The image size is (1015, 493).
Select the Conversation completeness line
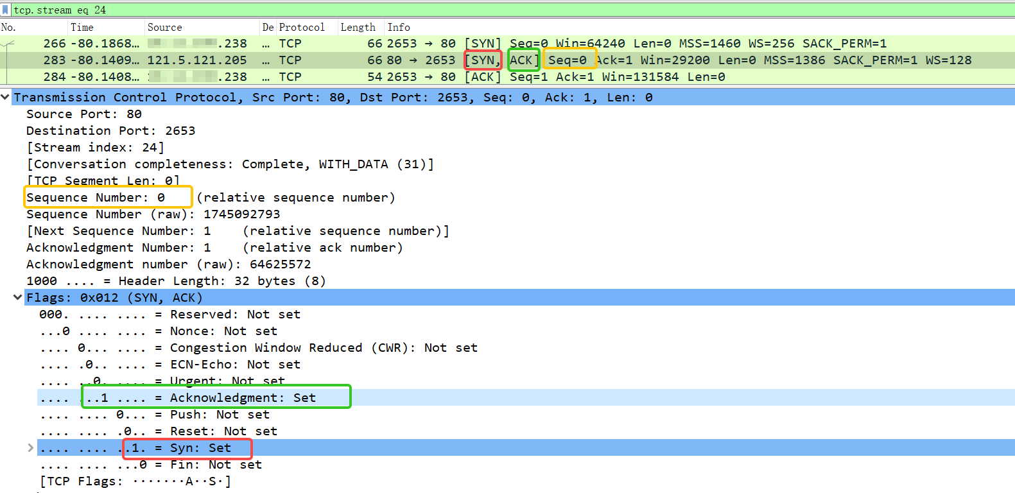tap(230, 164)
